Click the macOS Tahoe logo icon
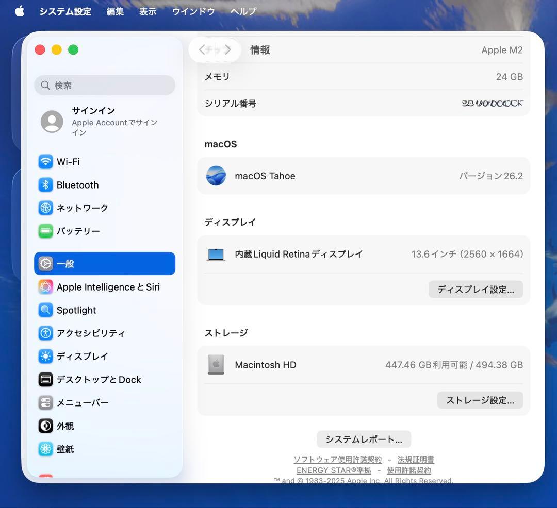The width and height of the screenshot is (557, 508). tap(216, 176)
